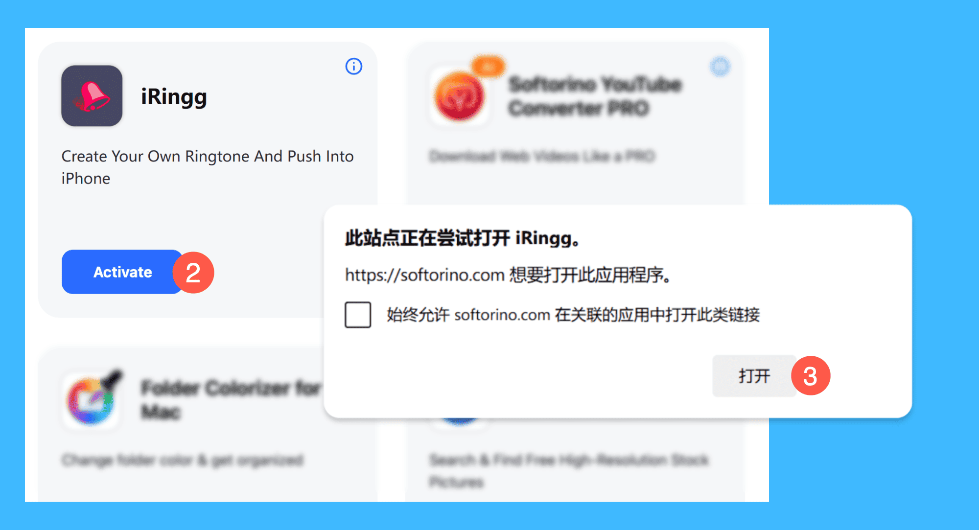This screenshot has height=530, width=979.
Task: Click the 打开 button in dialog
Action: pyautogui.click(x=754, y=376)
